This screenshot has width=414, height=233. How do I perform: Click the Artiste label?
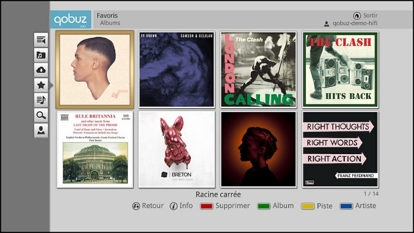[x=366, y=206]
